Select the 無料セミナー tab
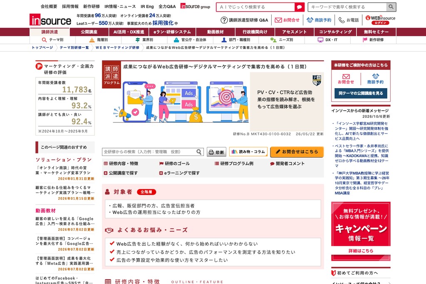This screenshot has height=284, width=426. click(376, 32)
